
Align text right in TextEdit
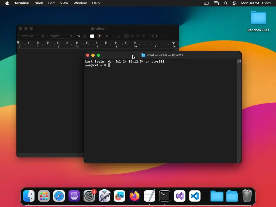138,36
